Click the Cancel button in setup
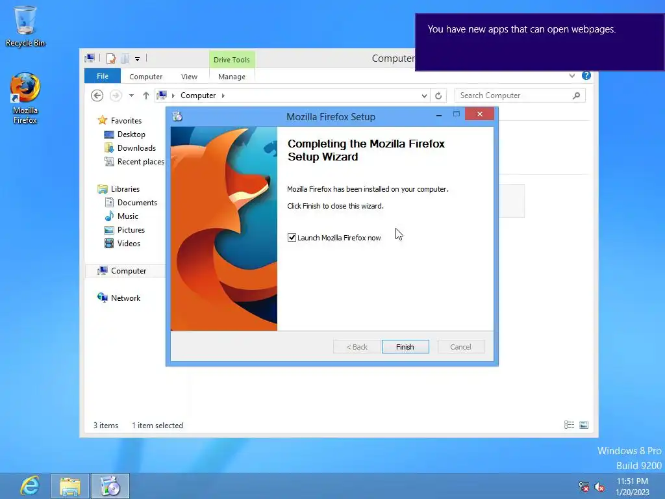 pyautogui.click(x=461, y=347)
